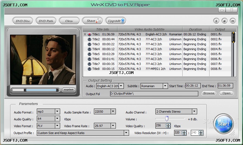The height and width of the screenshot is (145, 243).
Task: Expand the Output Profile dropdown
Action: point(126,133)
